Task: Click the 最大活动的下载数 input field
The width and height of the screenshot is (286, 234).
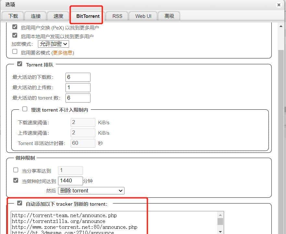Action: (x=78, y=77)
